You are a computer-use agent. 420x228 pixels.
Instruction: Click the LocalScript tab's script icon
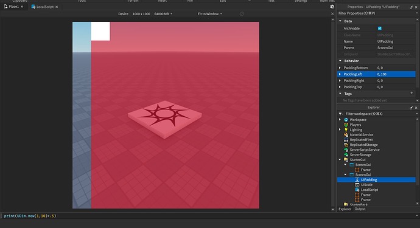pos(33,7)
